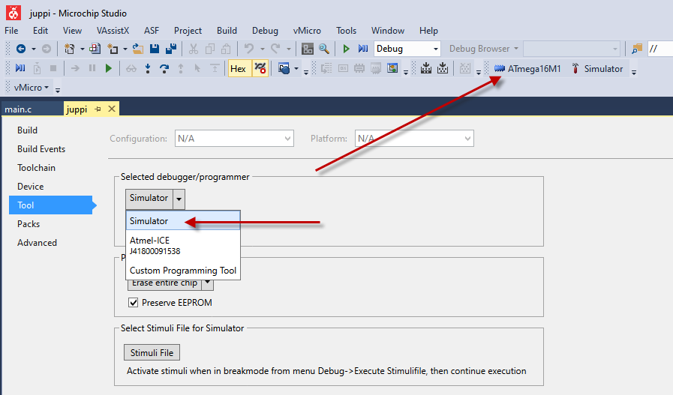The width and height of the screenshot is (673, 395).
Task: Open the File menu
Action: (11, 31)
